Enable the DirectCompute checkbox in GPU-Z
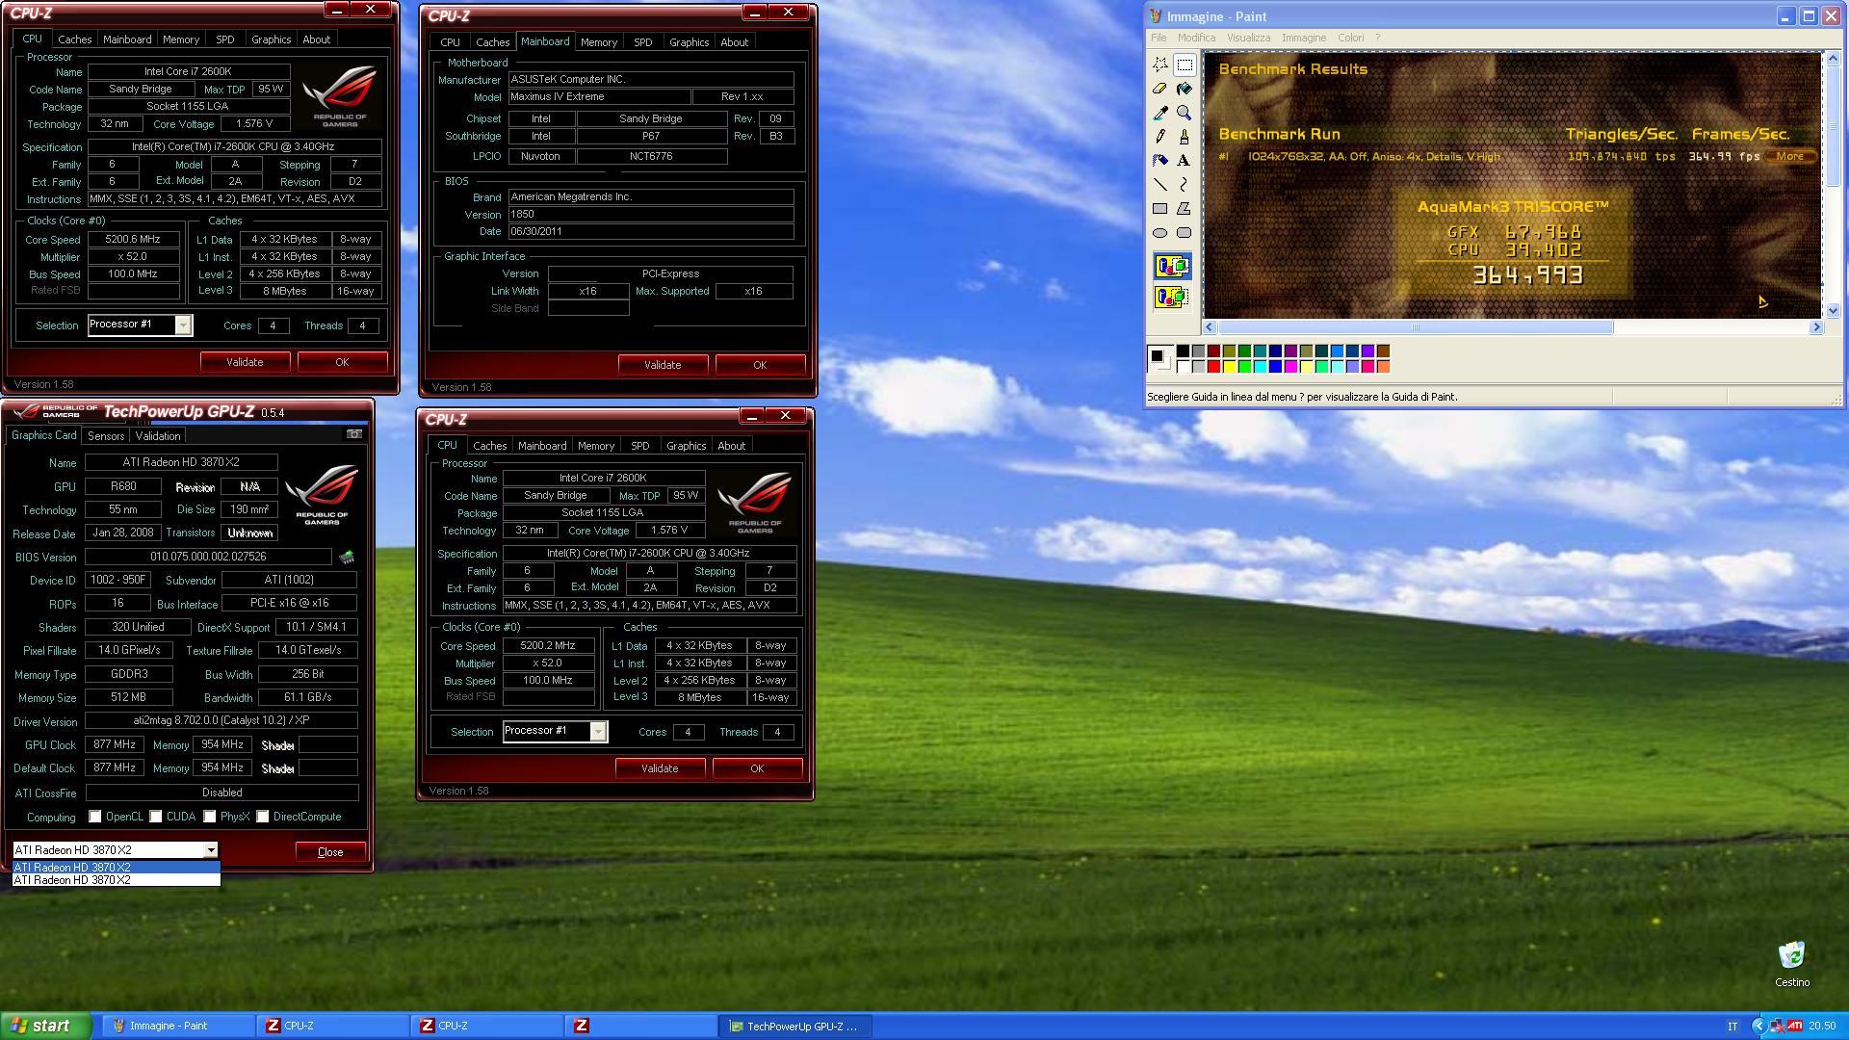The width and height of the screenshot is (1849, 1040). click(x=262, y=817)
